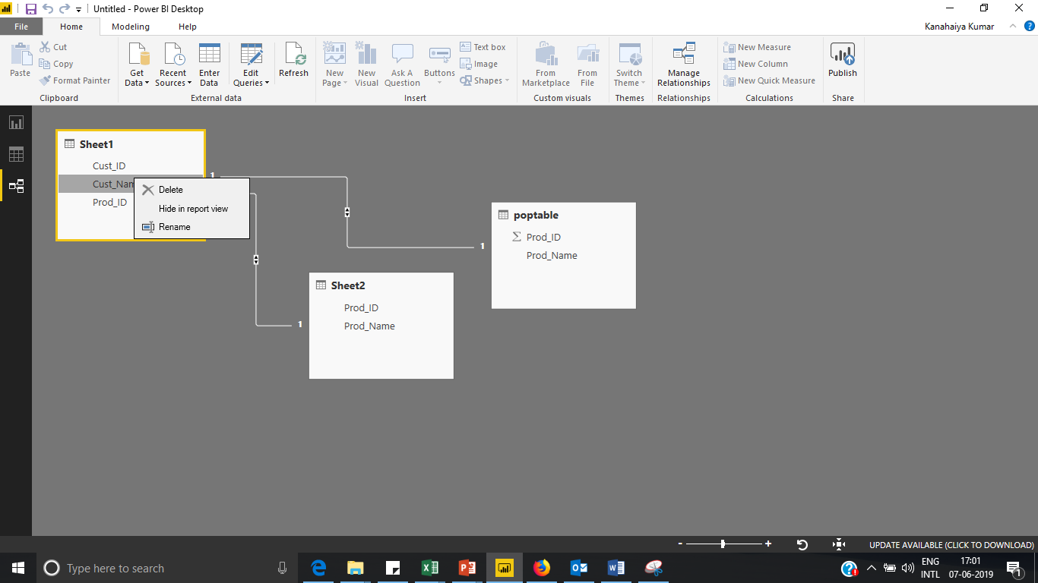The height and width of the screenshot is (583, 1038).
Task: Insert a Text box
Action: pyautogui.click(x=483, y=47)
